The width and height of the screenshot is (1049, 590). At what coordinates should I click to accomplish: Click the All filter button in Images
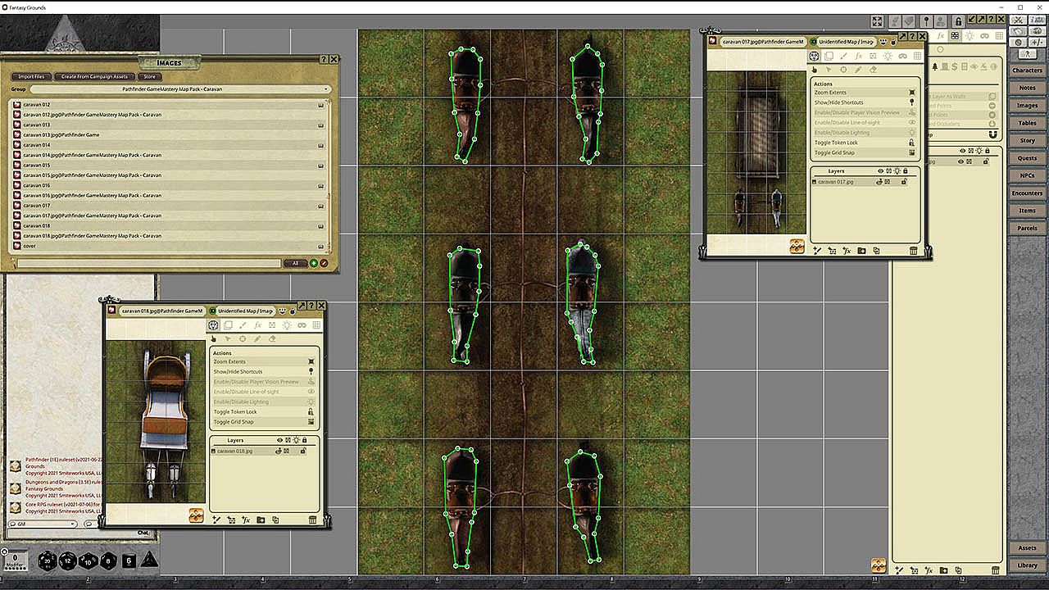coord(294,263)
